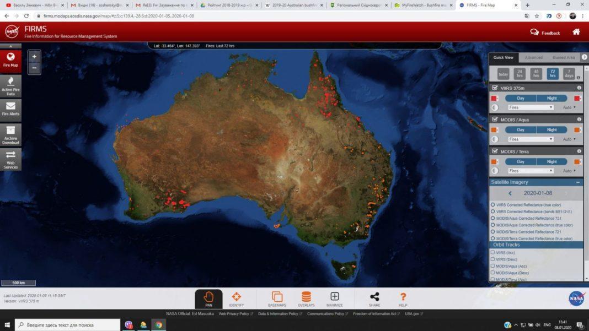
Task: Click the Share map icon
Action: [374, 299]
